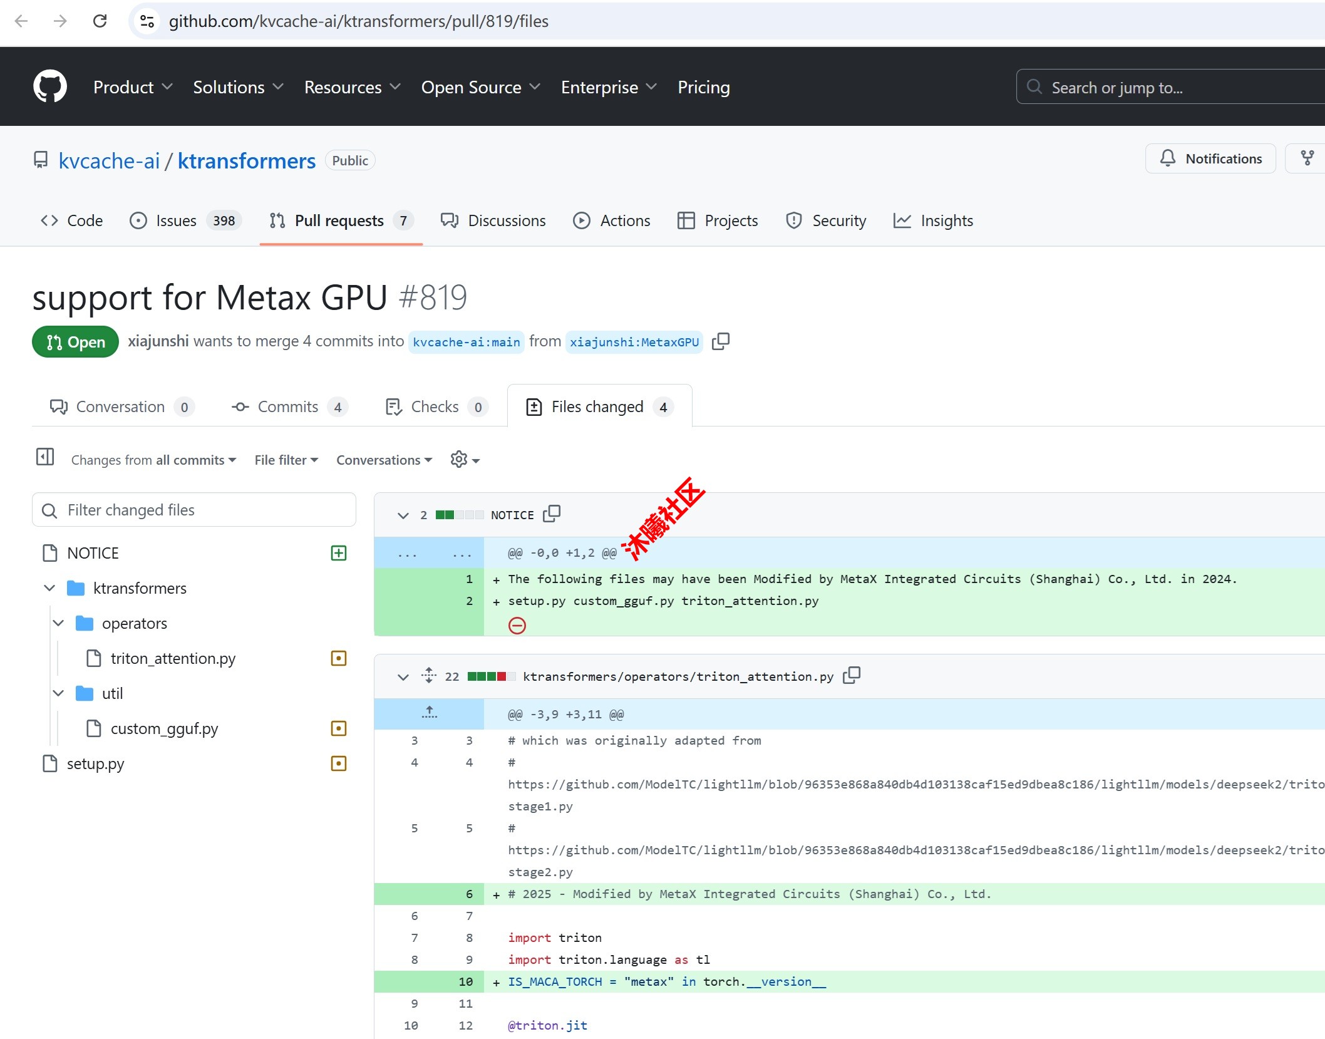This screenshot has width=1325, height=1039.
Task: Open the Pull requests tab
Action: (341, 220)
